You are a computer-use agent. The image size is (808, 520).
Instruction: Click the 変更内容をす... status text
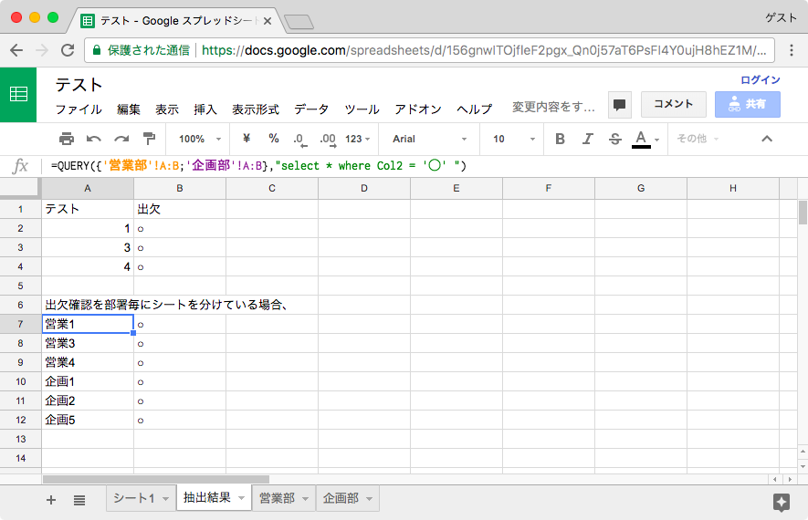pos(553,107)
